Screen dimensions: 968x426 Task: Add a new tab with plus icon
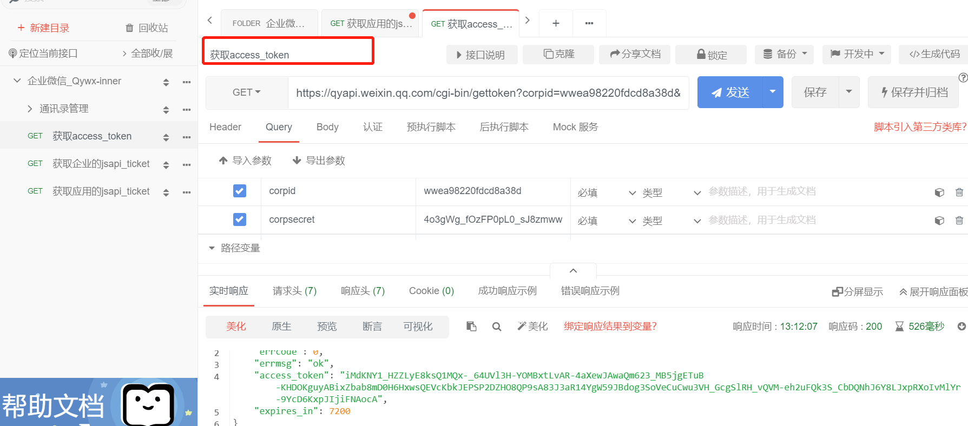tap(556, 23)
